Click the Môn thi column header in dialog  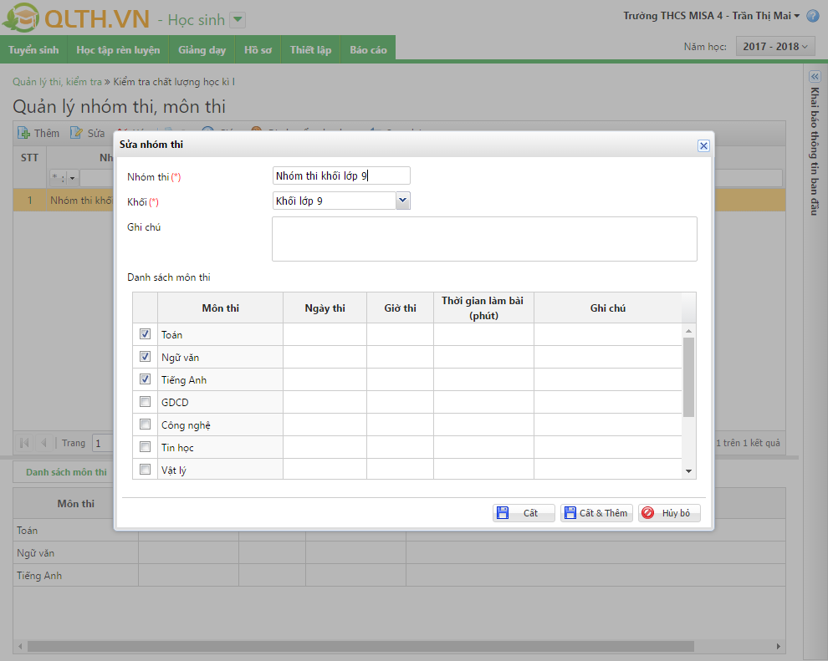coord(220,308)
